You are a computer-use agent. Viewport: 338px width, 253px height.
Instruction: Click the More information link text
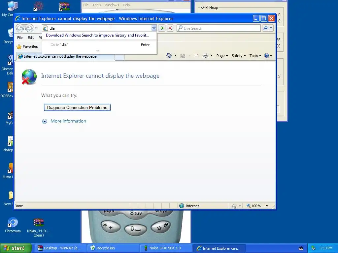point(68,121)
